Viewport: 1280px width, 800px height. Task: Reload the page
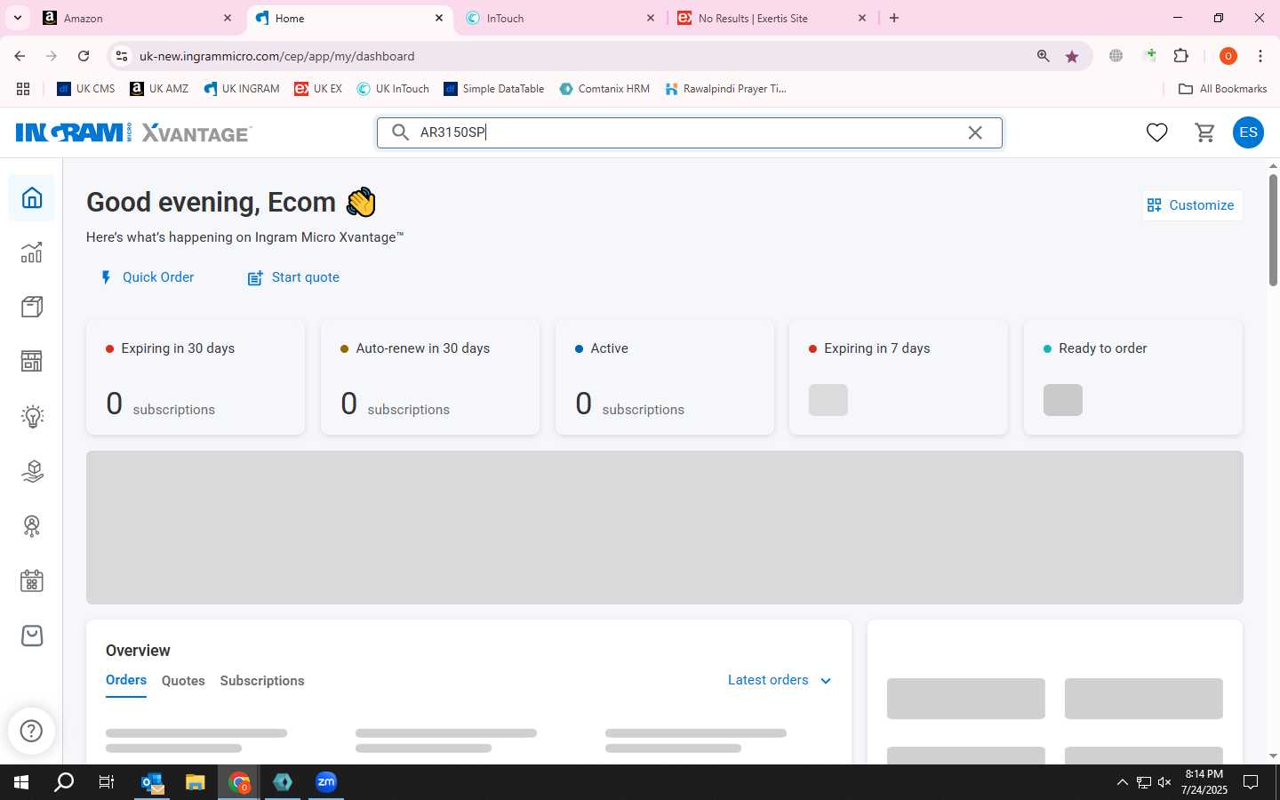tap(84, 56)
